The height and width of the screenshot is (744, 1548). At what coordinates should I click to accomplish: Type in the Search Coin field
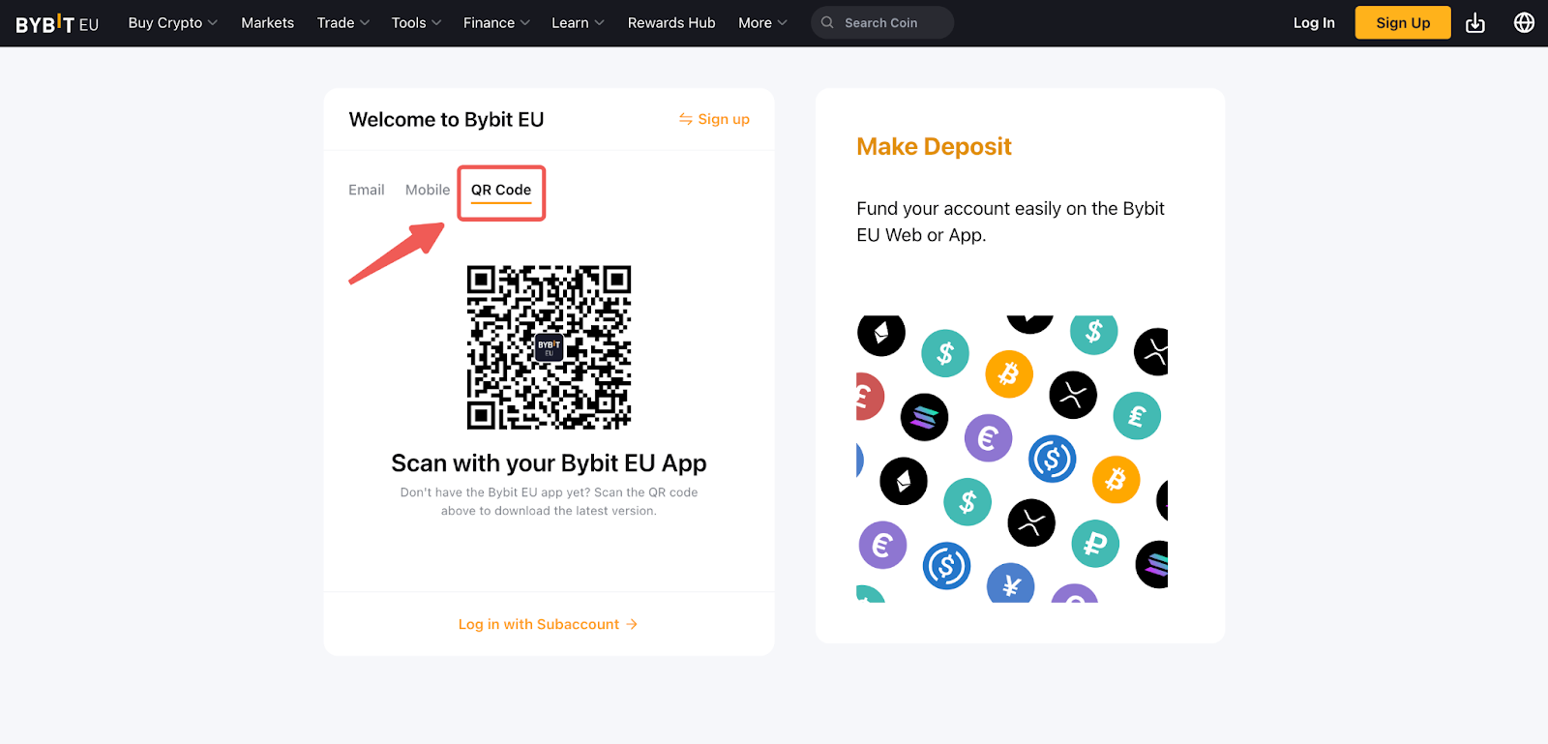[890, 23]
